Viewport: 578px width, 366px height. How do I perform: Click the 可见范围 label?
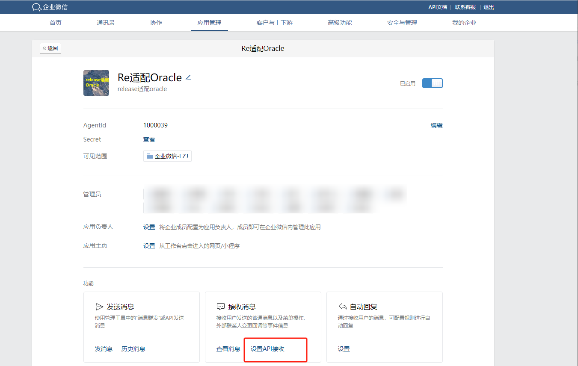[95, 156]
